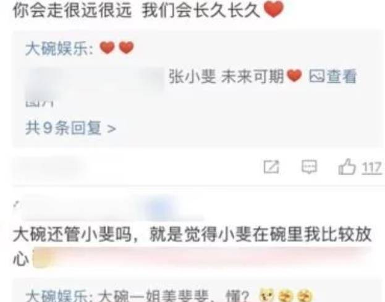Click the image icon before 查看

pyautogui.click(x=317, y=76)
